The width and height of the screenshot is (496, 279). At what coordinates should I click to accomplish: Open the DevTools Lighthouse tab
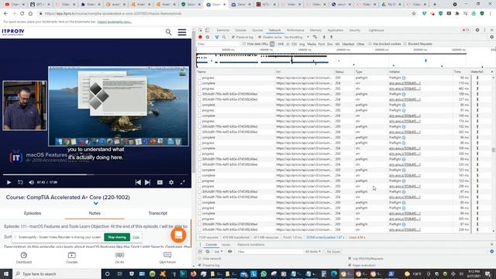pyautogui.click(x=376, y=30)
